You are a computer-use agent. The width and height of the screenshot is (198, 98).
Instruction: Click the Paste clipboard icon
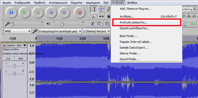(107, 24)
